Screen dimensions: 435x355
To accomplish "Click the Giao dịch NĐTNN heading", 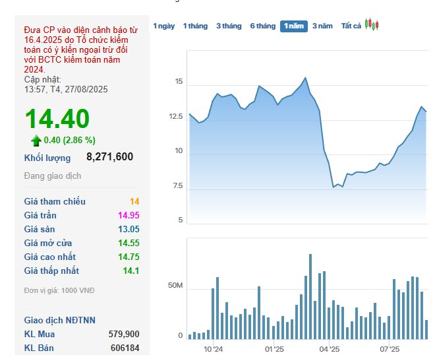I will (60, 320).
